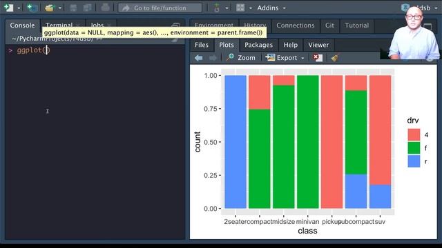
Task: Go to the previous plot arrow
Action: 199,58
